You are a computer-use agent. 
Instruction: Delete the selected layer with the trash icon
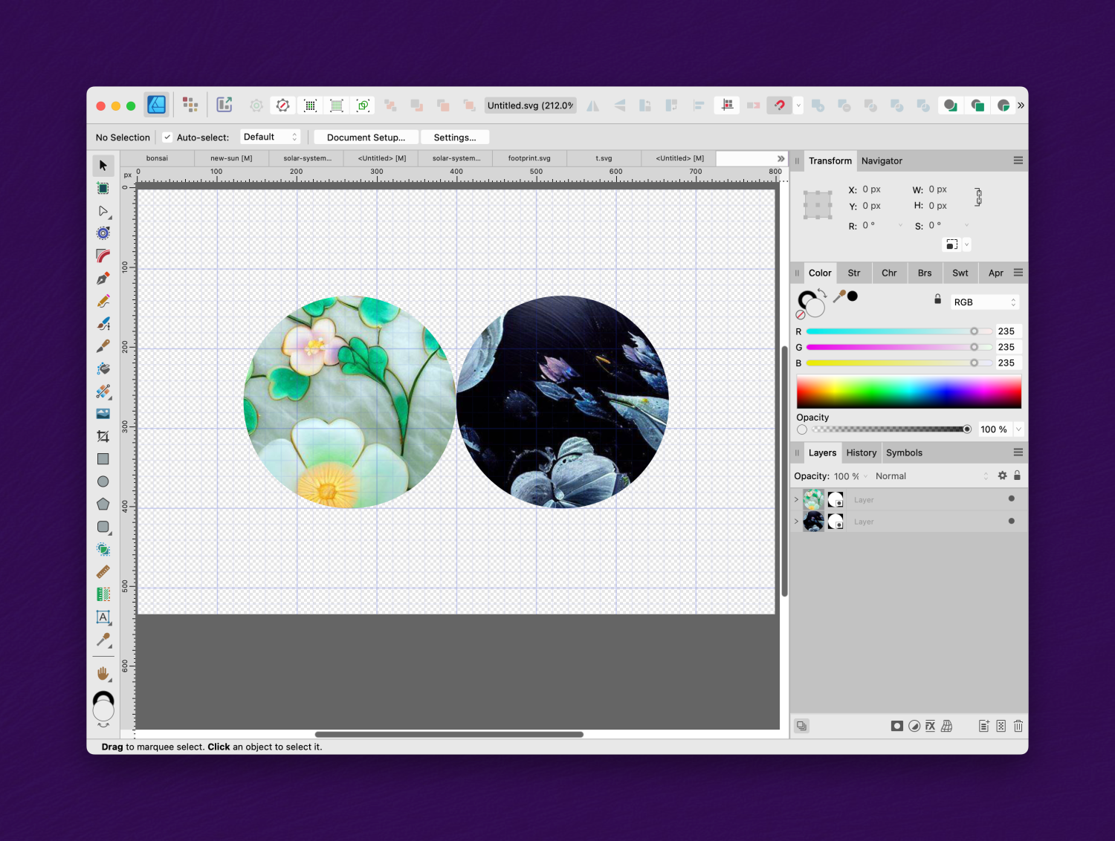tap(1018, 726)
